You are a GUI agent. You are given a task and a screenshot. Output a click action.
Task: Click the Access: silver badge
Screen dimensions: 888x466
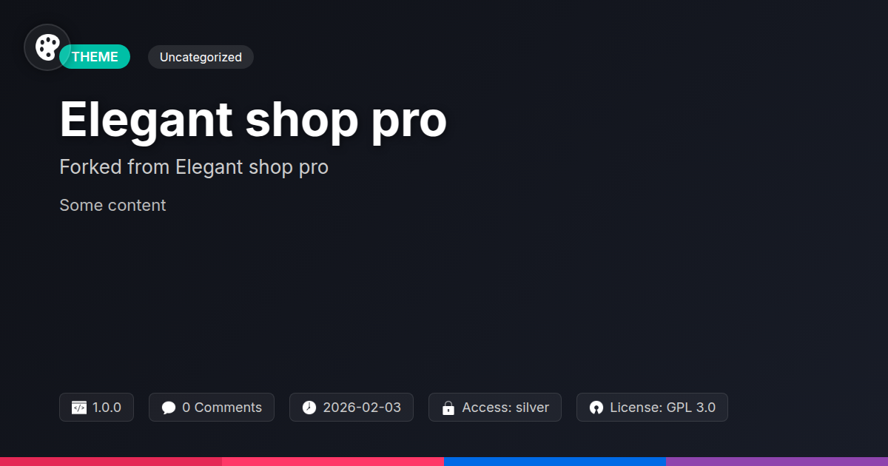(x=495, y=408)
